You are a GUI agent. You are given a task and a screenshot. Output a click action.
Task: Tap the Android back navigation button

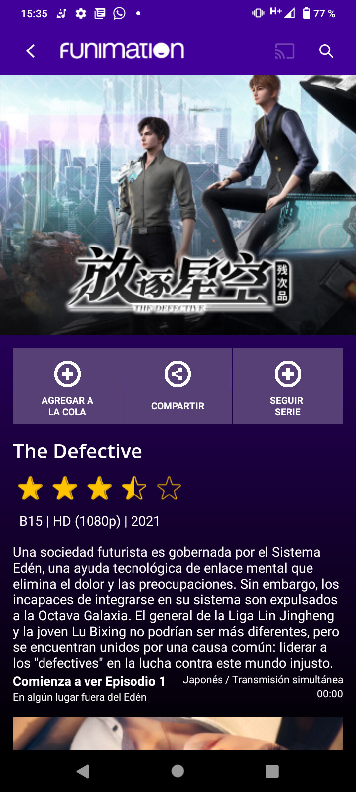click(x=83, y=771)
